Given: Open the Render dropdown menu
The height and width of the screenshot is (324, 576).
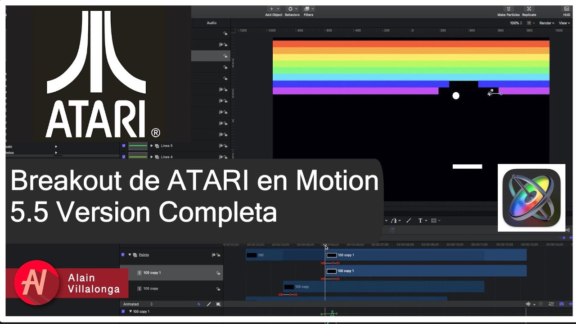Looking at the screenshot, I should 547,23.
